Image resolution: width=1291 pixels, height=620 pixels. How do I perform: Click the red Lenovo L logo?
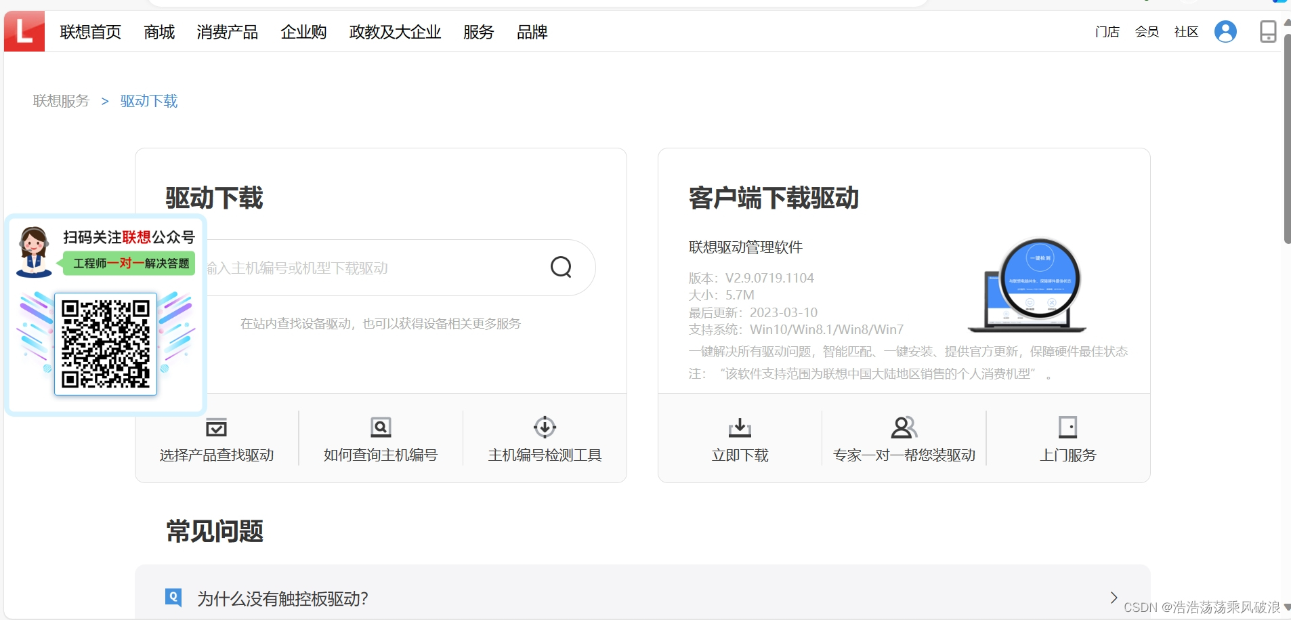pyautogui.click(x=24, y=31)
